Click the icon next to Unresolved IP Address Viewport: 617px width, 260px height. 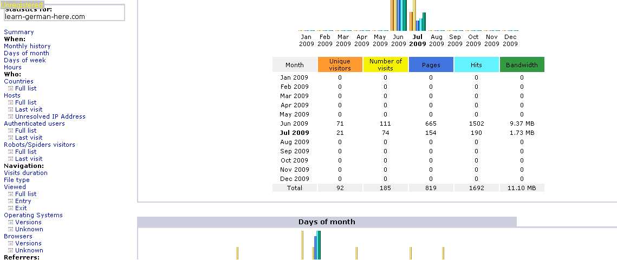tap(10, 116)
